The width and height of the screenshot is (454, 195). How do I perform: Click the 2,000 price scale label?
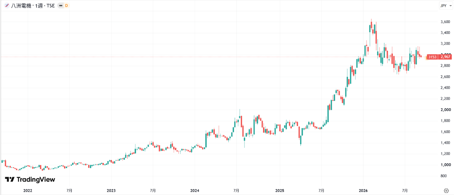click(x=445, y=110)
